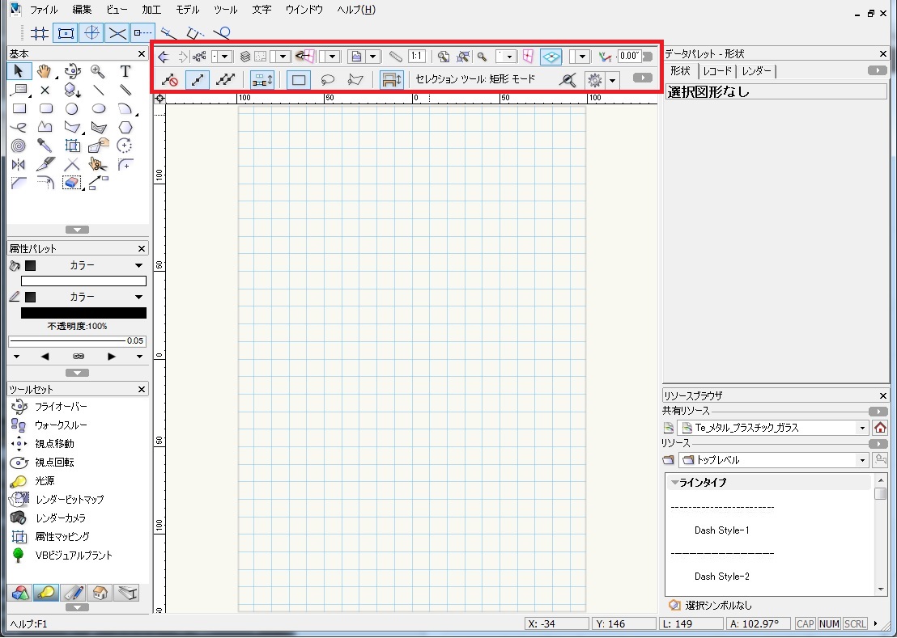Image resolution: width=897 pixels, height=638 pixels.
Task: Select the single Line tool
Action: 99,91
